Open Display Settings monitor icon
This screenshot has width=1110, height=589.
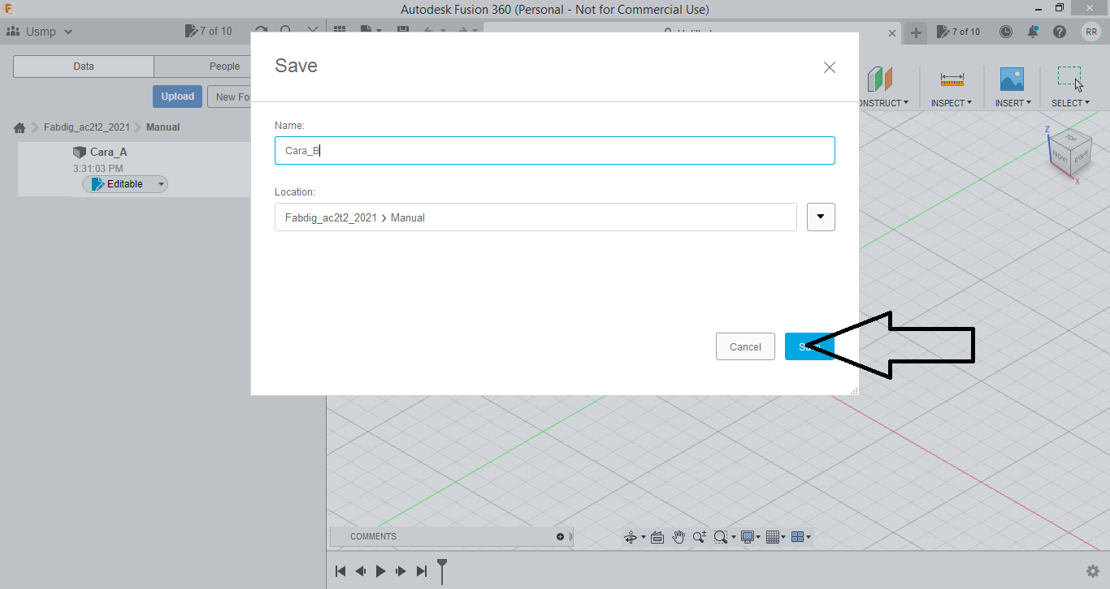pyautogui.click(x=748, y=537)
